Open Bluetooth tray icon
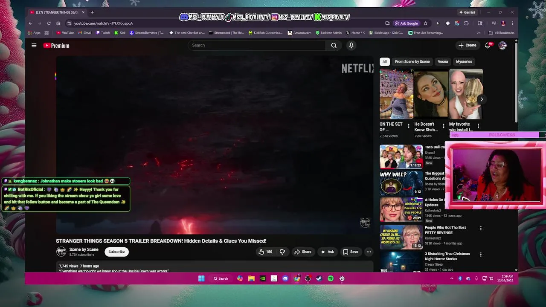This screenshot has width=546, height=307. pos(460,278)
